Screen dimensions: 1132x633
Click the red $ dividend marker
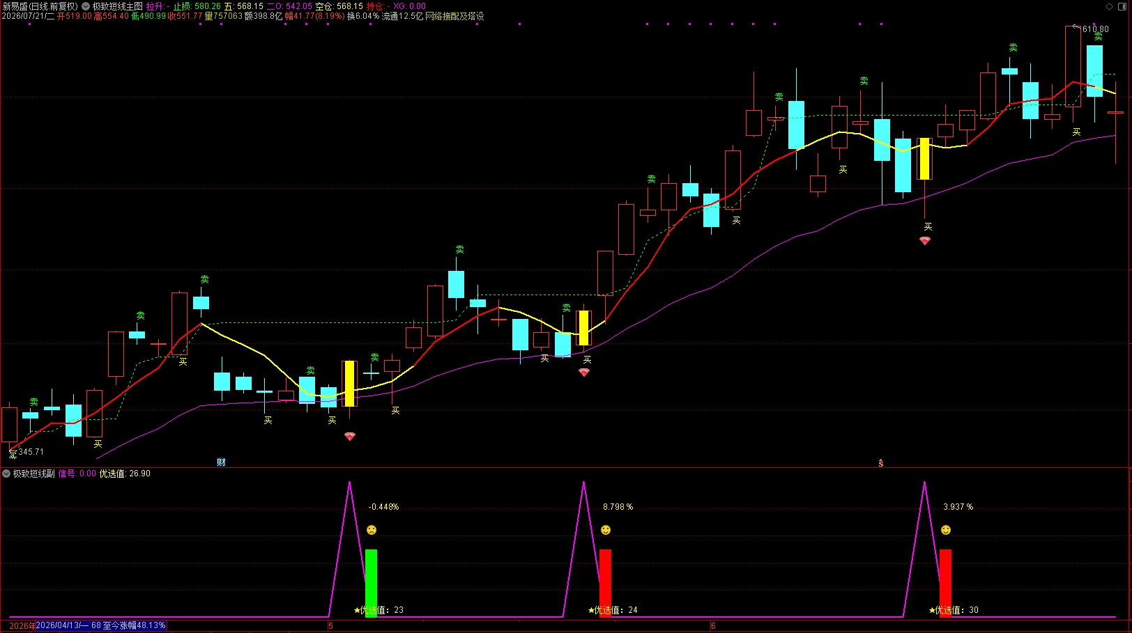(x=880, y=463)
